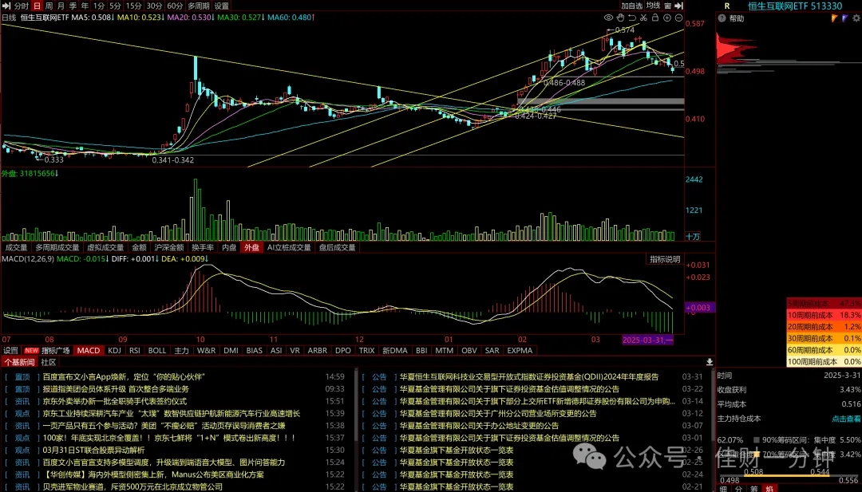This screenshot has height=492, width=862.
Task: Select the EXPMA indicator
Action: pyautogui.click(x=520, y=350)
